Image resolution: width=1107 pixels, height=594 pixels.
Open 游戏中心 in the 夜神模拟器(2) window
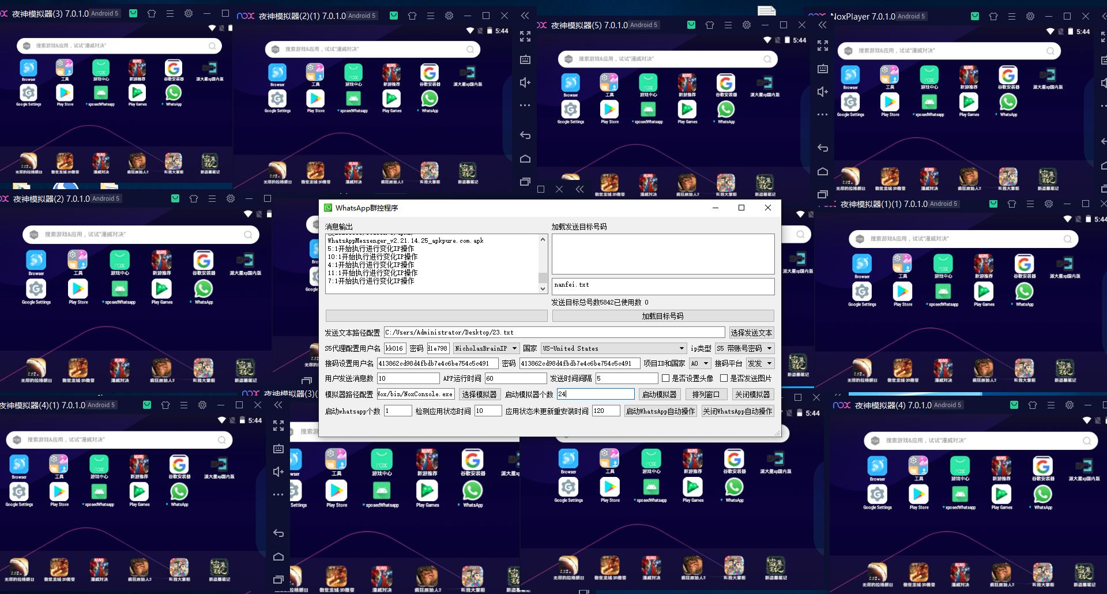tap(119, 260)
